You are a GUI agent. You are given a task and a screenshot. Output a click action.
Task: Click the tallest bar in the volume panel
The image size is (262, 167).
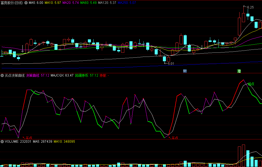point(243,156)
